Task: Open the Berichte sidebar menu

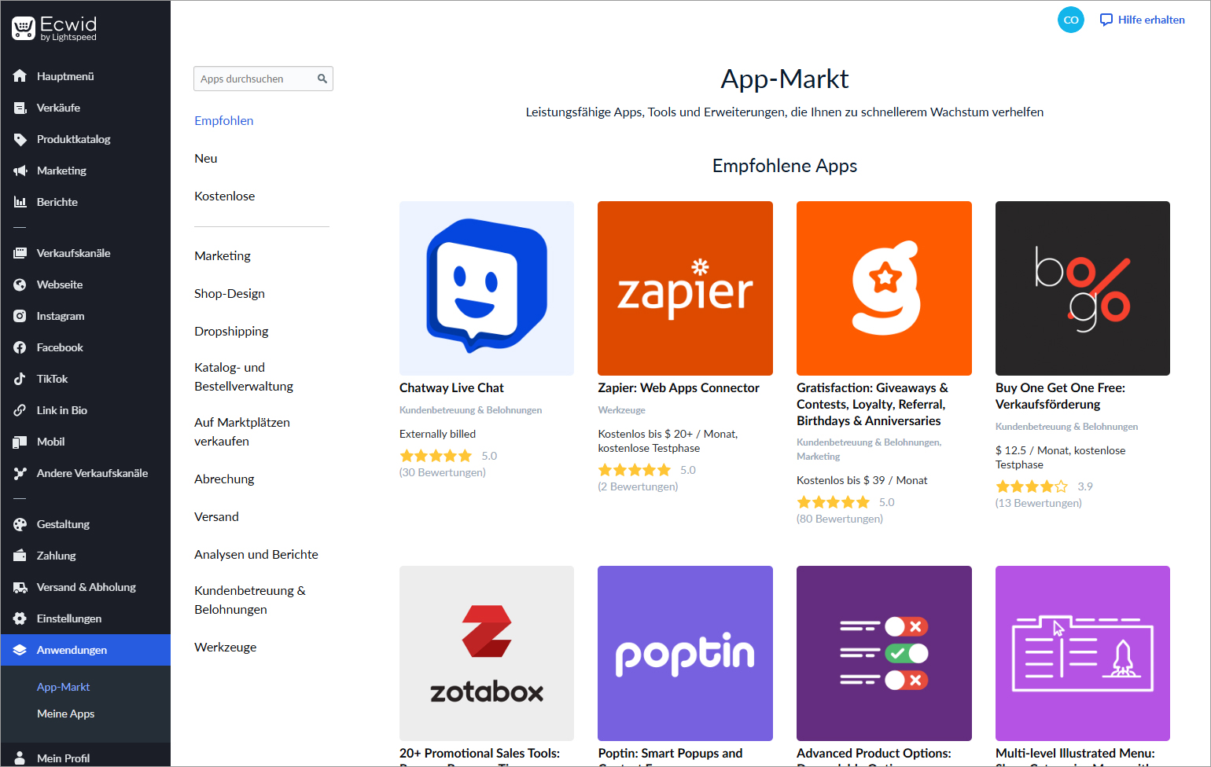Action: pyautogui.click(x=57, y=202)
